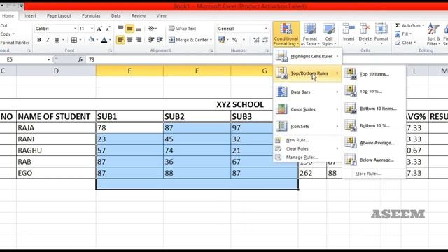
Task: Open the font name Calibri dropdown
Action: pos(75,29)
